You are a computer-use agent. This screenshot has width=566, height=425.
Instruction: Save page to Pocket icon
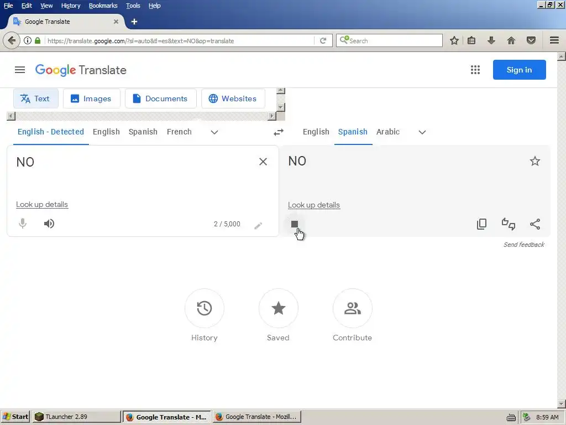coord(531,40)
